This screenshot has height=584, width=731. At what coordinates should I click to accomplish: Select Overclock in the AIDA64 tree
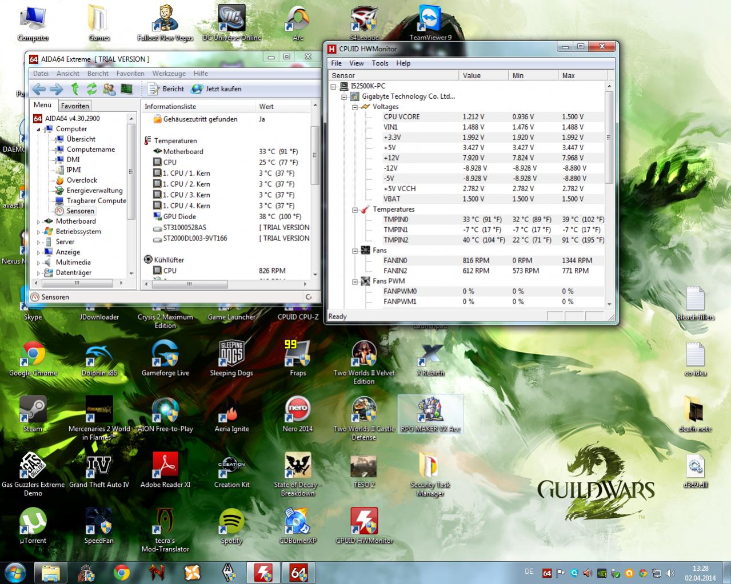coord(82,180)
